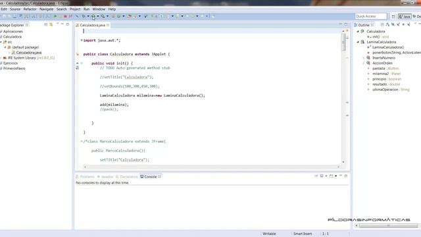Click the warning marker beside class Calculadora line

point(78,54)
